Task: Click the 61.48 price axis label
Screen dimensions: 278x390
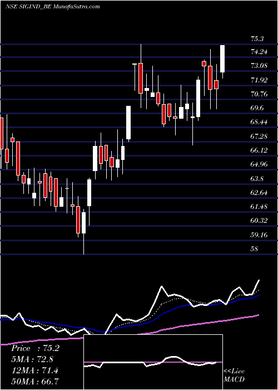Action: (x=259, y=207)
